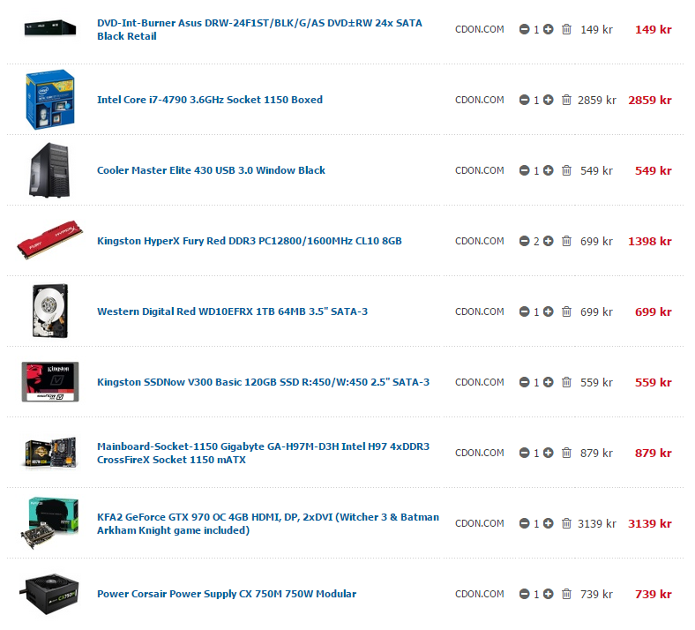Click CDON.COM next to the Intel Core i7
This screenshot has height=630, width=695.
pos(480,100)
